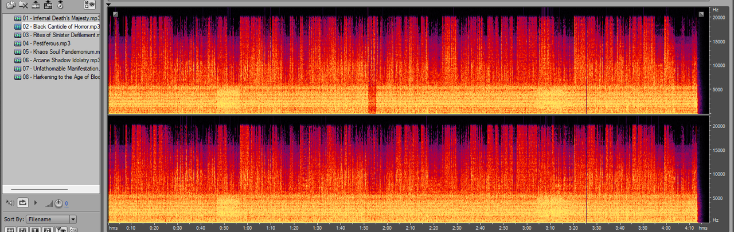
Task: Click the 20000 Hz label on the upper channel scale
Action: pos(720,18)
